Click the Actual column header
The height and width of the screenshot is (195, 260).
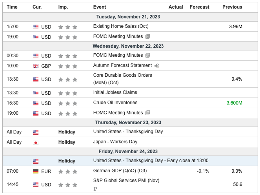176,7
